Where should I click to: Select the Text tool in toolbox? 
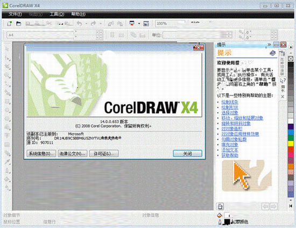coord(7,135)
